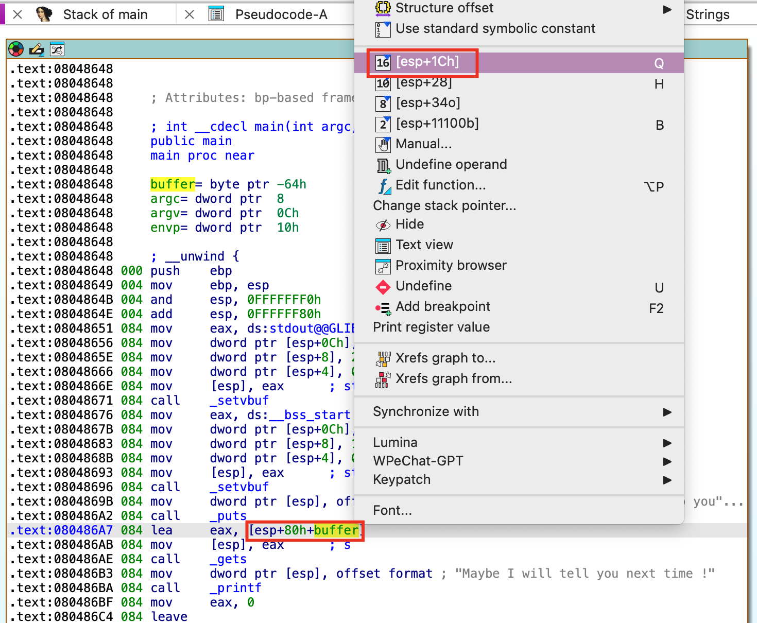
Task: Open the Font... menu entry
Action: 519,511
